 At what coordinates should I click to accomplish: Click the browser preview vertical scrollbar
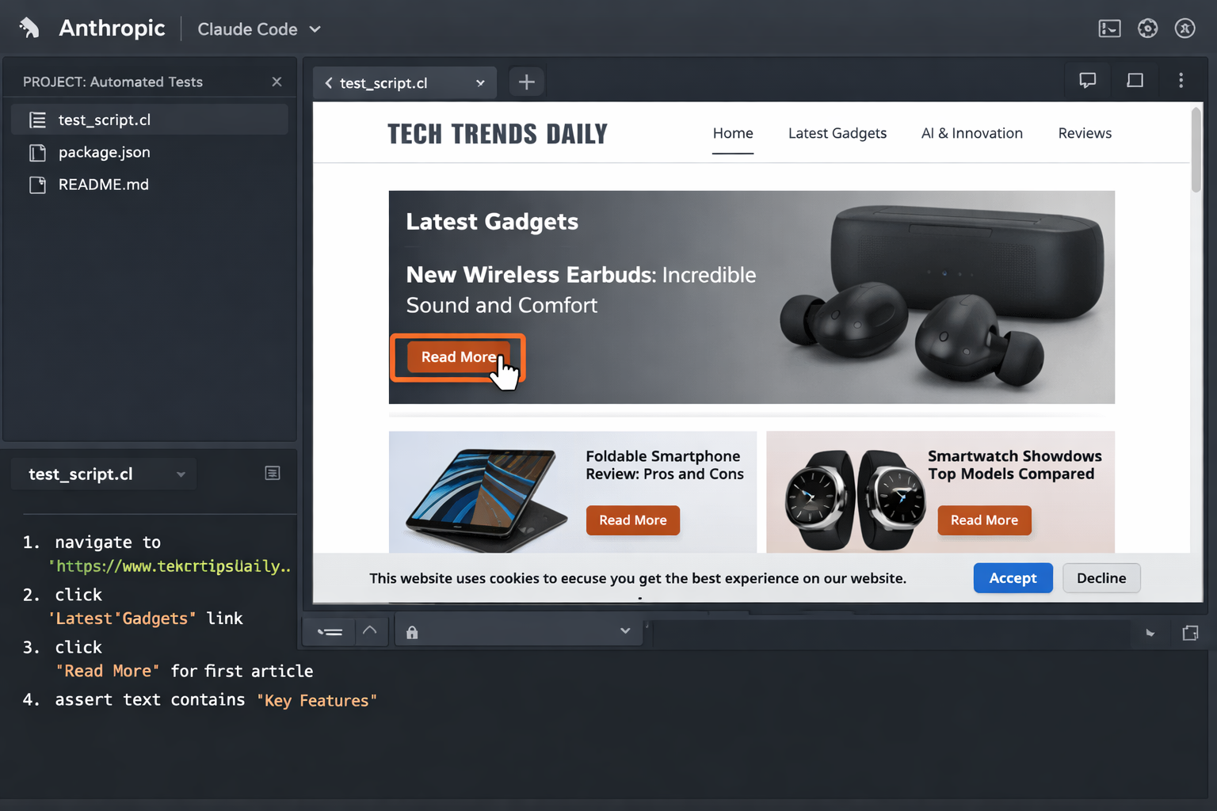(x=1196, y=150)
